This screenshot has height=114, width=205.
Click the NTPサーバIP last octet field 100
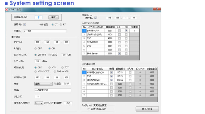pos(66,77)
